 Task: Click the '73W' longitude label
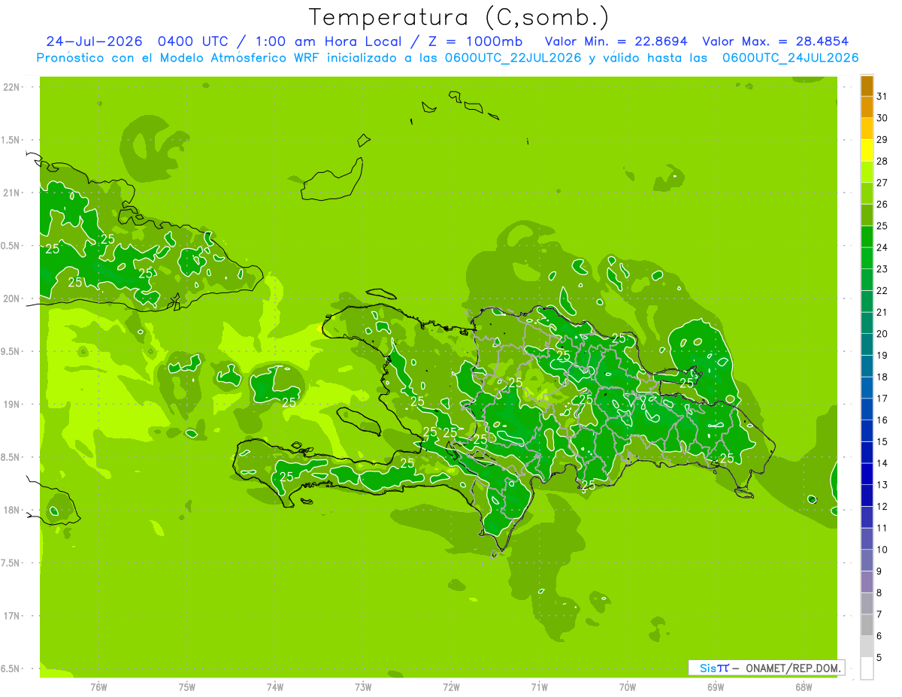pyautogui.click(x=363, y=687)
